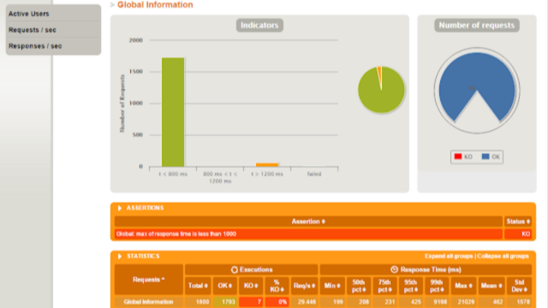This screenshot has height=308, width=548.
Task: Click the KO count cell showing 7
Action: coord(251,302)
